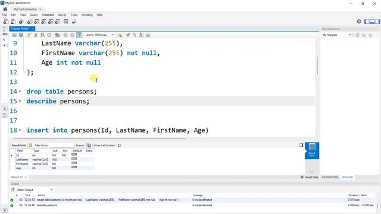Click the Filter Rows input field
381x214 pixels.
61,145
